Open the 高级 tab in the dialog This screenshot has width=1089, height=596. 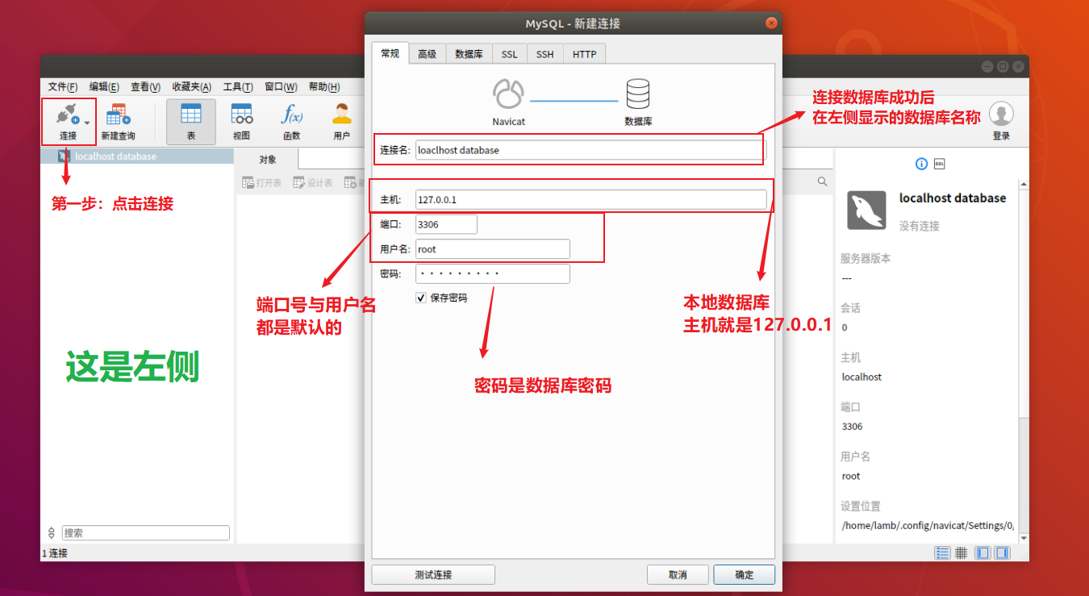(428, 54)
